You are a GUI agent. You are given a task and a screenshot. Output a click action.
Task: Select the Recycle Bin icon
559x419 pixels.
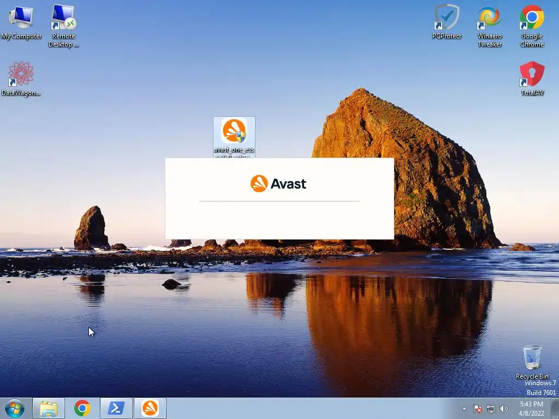(532, 362)
